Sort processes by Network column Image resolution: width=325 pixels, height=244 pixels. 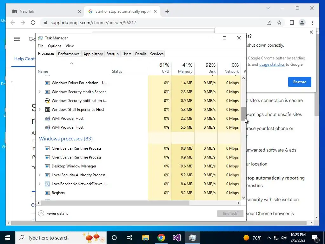click(x=229, y=68)
